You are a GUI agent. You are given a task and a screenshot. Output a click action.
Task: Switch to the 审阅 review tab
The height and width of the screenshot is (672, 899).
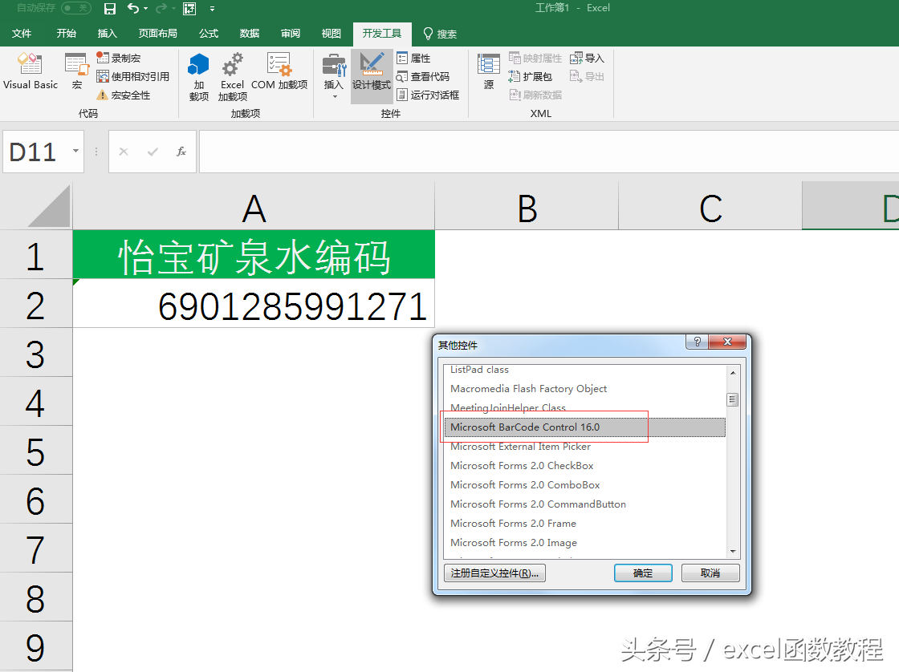pos(291,33)
